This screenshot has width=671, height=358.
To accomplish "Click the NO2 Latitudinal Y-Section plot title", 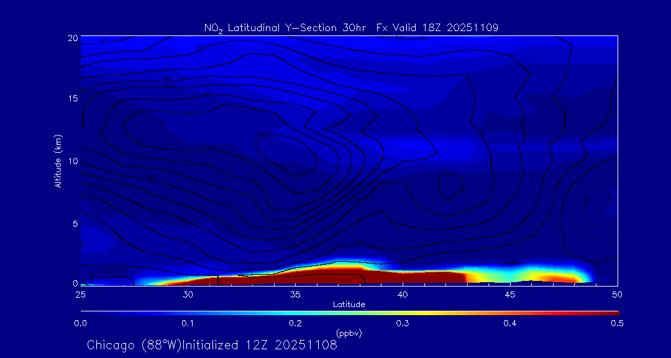I will pyautogui.click(x=351, y=27).
